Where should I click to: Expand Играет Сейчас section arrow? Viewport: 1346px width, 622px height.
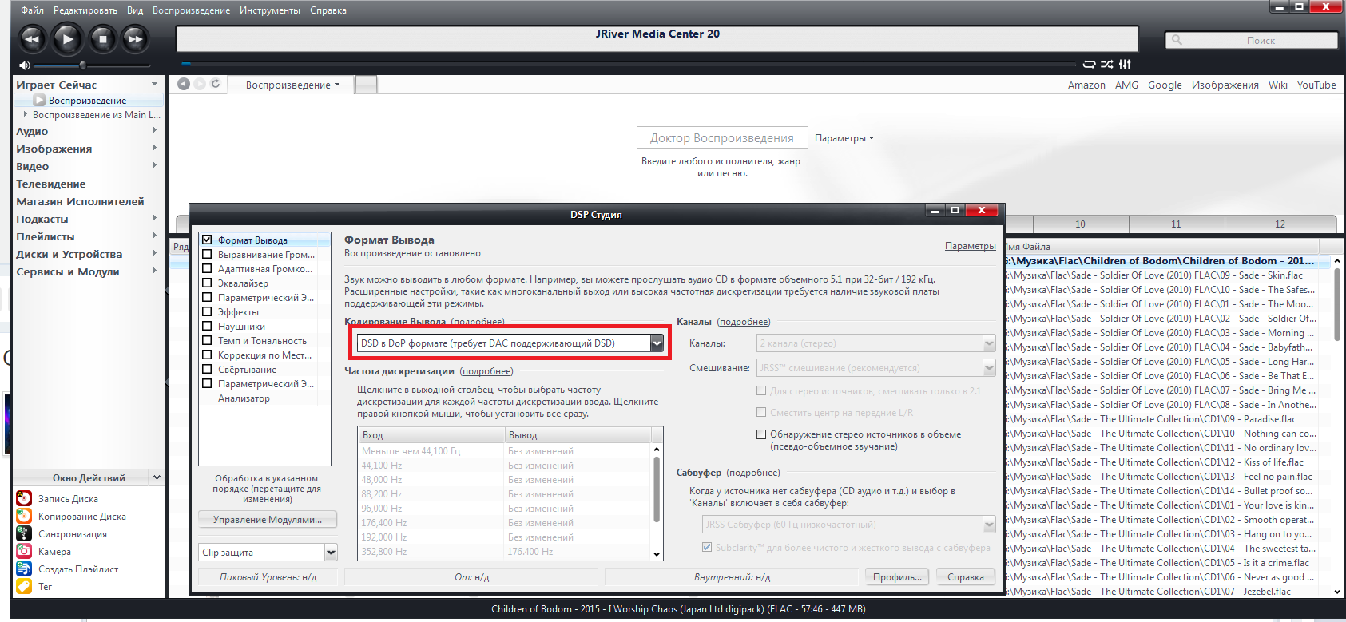(x=154, y=84)
